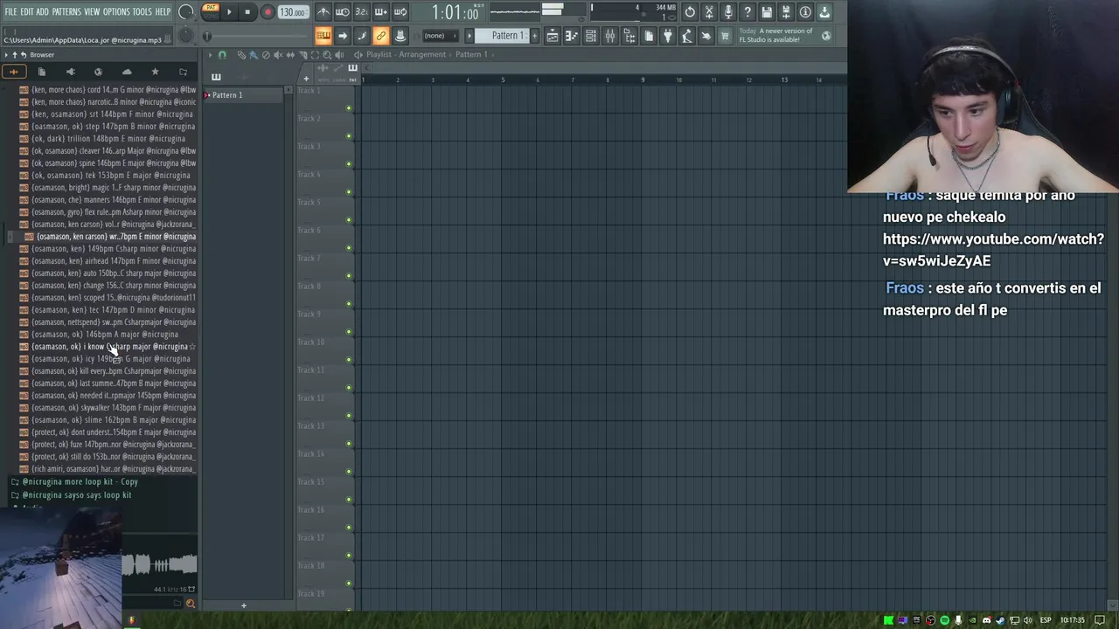Open the OPTIONS menu
Image resolution: width=1119 pixels, height=629 pixels.
coord(116,11)
